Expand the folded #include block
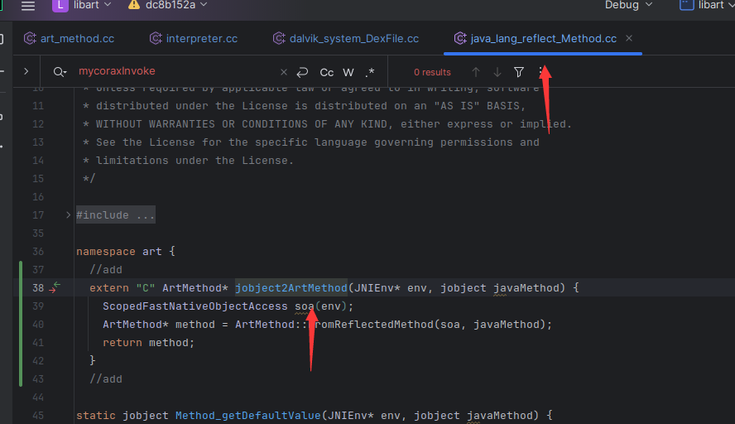Viewport: 735px width, 424px height. [68, 215]
